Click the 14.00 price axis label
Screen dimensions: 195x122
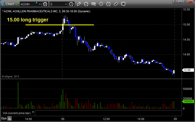coord(187,54)
